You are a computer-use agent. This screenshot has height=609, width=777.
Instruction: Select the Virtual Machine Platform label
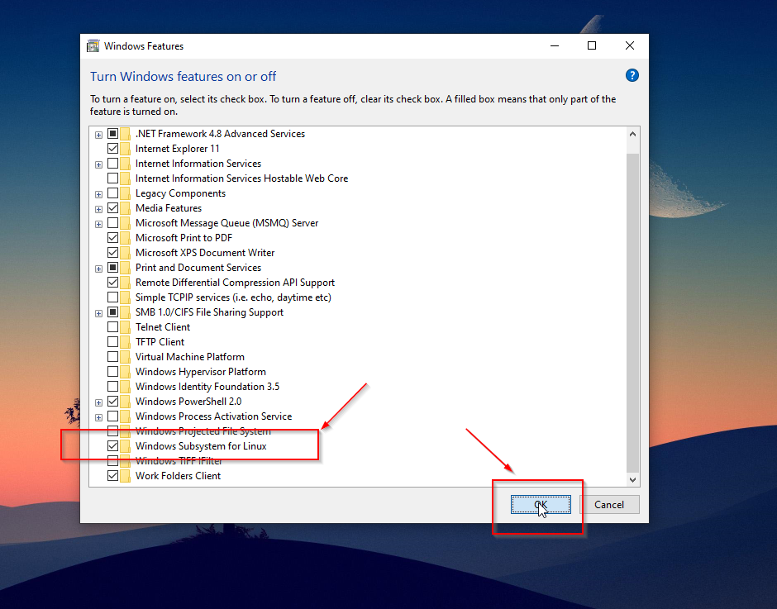click(190, 357)
